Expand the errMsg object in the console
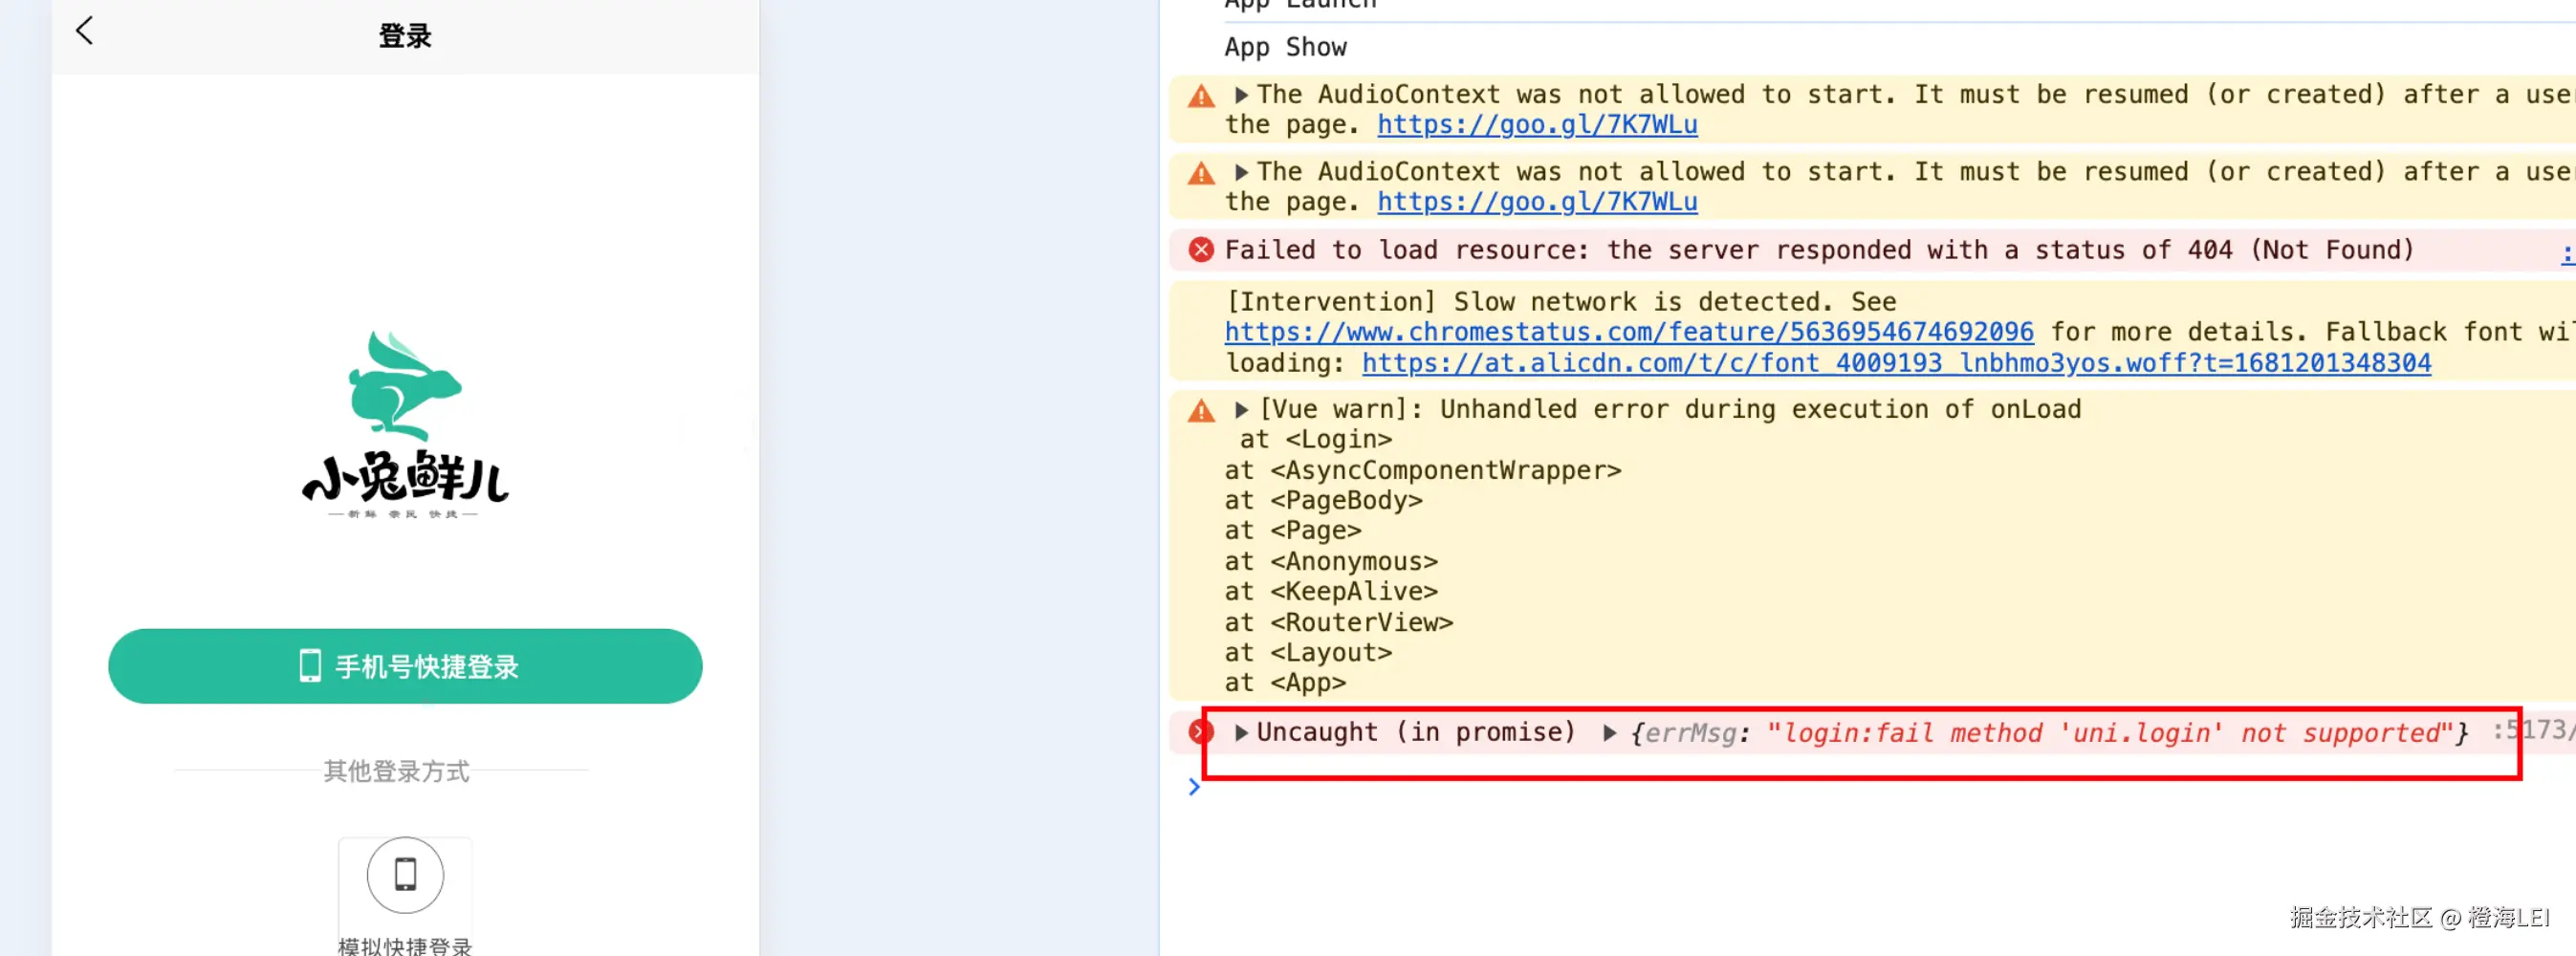Screen dimensions: 2576x956 [x=1609, y=733]
